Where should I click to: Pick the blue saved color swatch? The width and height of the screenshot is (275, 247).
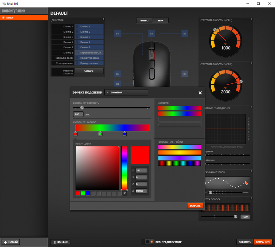pos(88,193)
